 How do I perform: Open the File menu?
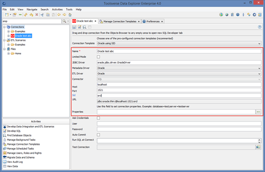pos(5,9)
